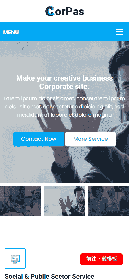129x280 pixels.
Task: Select the computer monitor service icon
Action: point(15,258)
